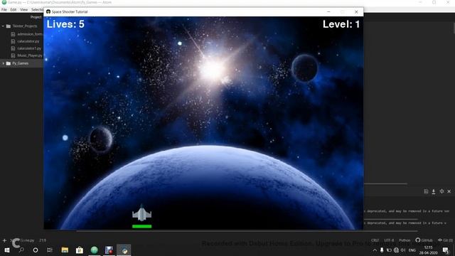Open the Windows Start menu
Screen dimensions: 455x256
tap(7, 250)
